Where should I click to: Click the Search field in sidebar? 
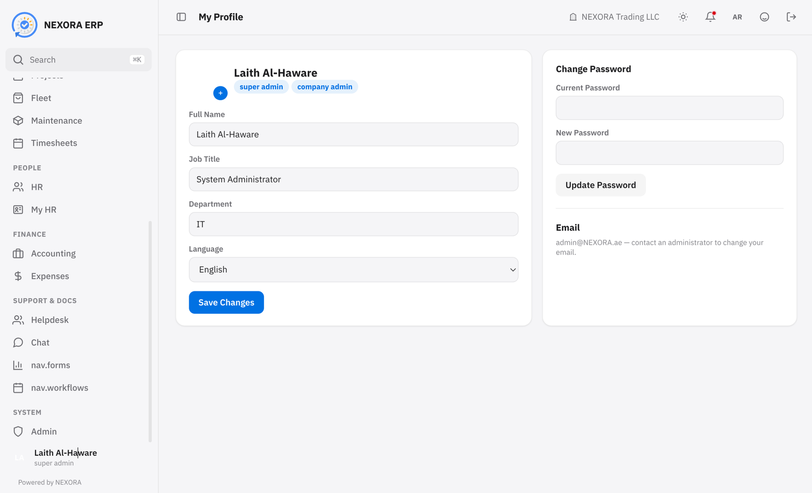79,59
